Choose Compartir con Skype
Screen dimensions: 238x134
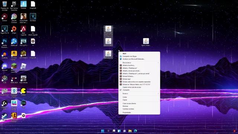[129, 56]
